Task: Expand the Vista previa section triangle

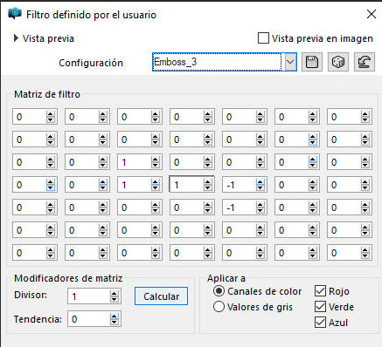Action: 16,38
